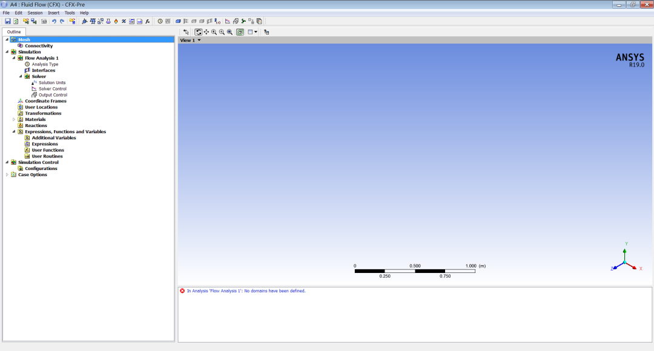Click the t=0 Initialization toolbar icon
The image size is (654, 351).
tap(217, 21)
